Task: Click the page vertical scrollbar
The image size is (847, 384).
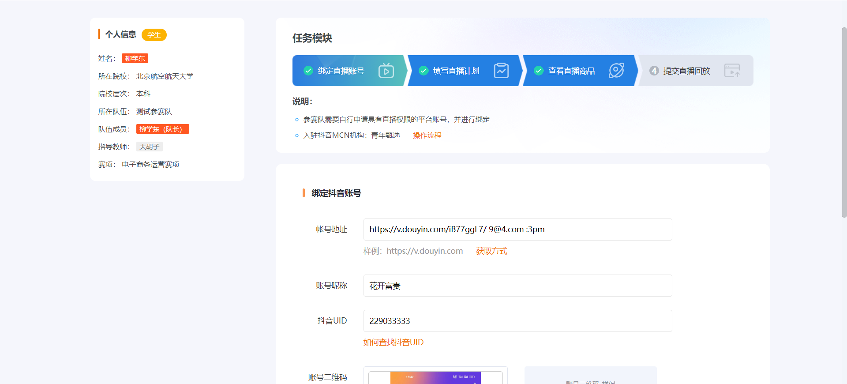Action: click(844, 122)
